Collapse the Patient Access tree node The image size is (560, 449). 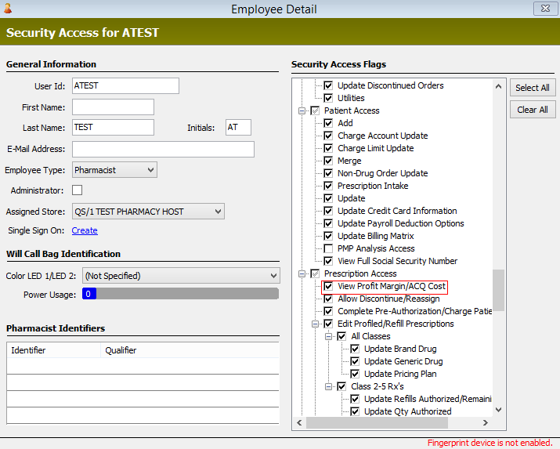302,110
